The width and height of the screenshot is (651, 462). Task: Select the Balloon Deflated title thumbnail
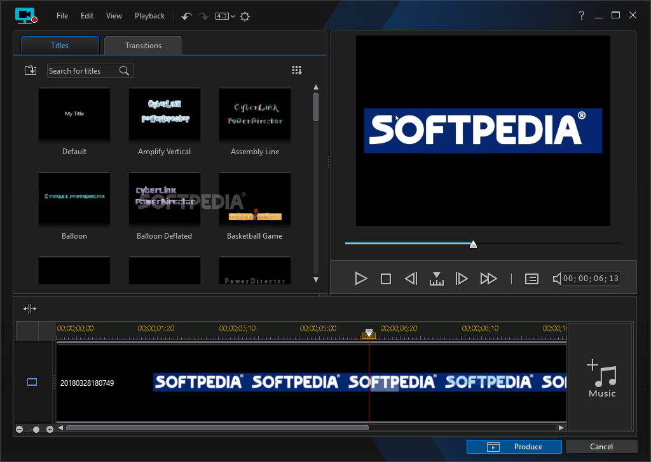(x=165, y=199)
